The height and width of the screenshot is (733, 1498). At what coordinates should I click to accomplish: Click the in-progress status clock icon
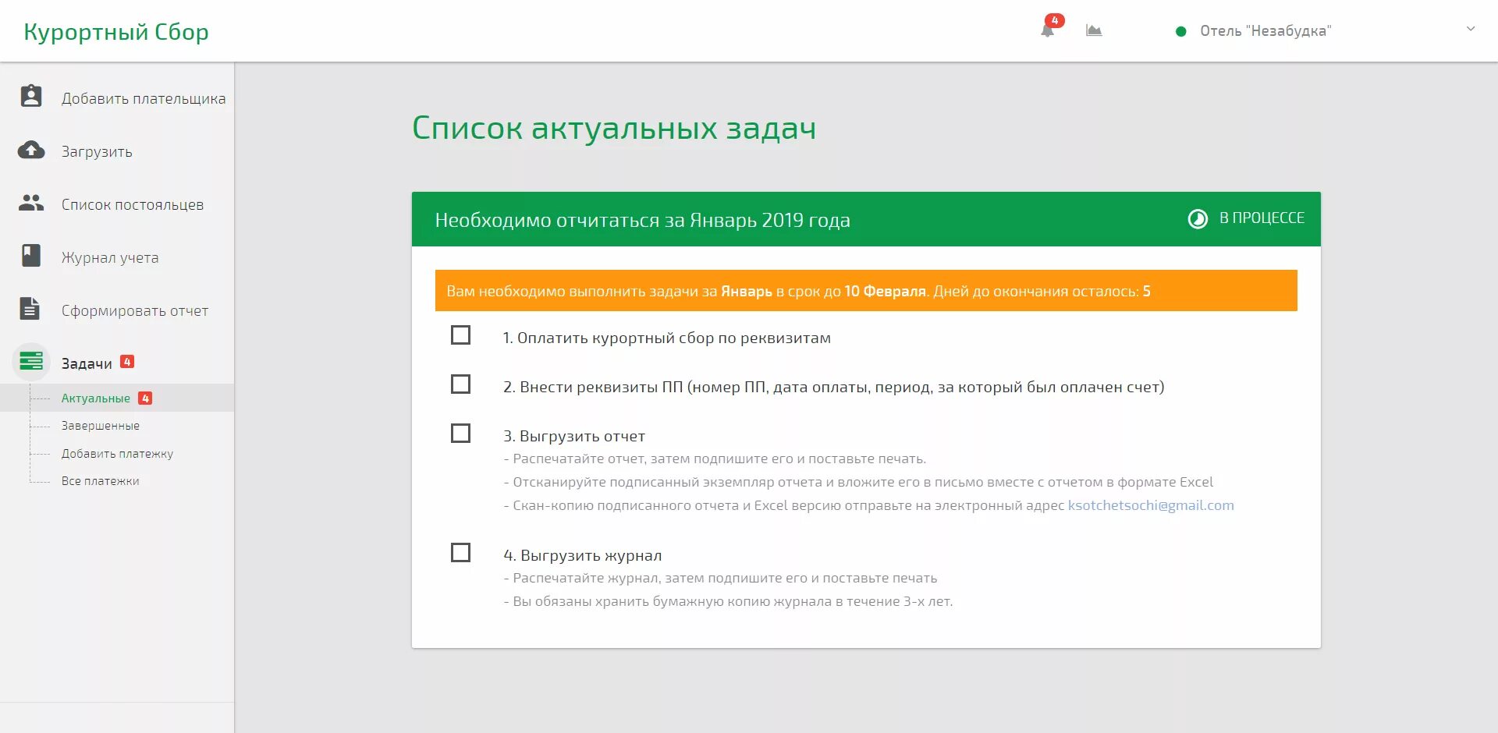pyautogui.click(x=1198, y=219)
